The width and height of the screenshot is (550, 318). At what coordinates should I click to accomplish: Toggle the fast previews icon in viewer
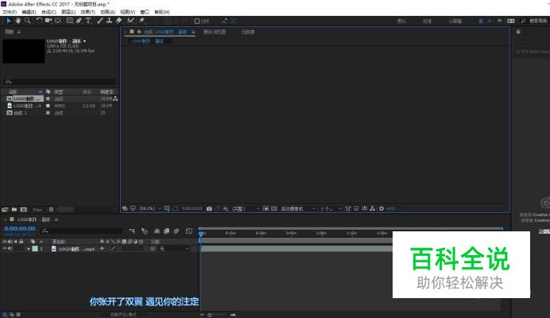[356, 208]
